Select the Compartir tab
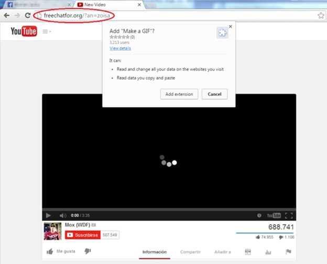The width and height of the screenshot is (327, 264). coord(190,252)
